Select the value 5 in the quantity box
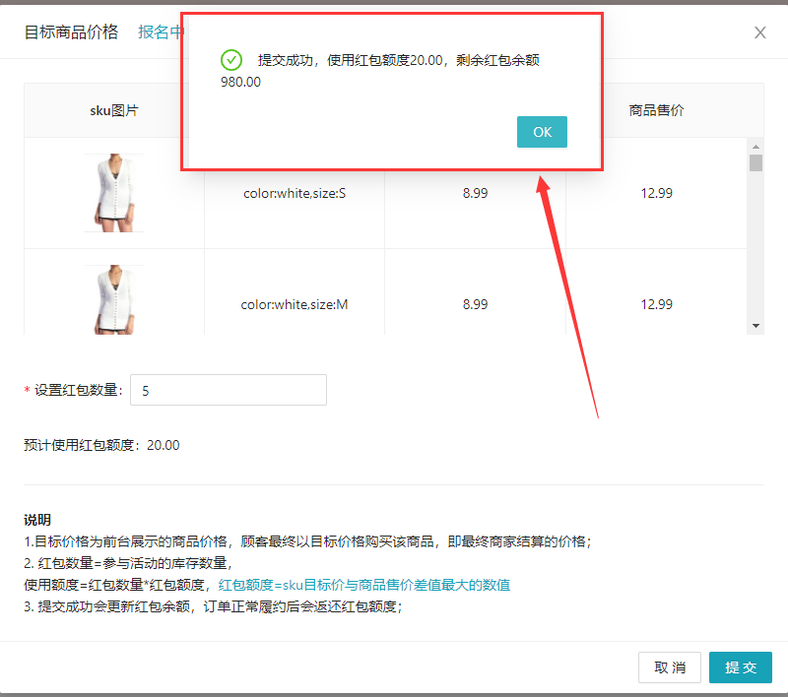Image resolution: width=788 pixels, height=697 pixels. click(146, 390)
